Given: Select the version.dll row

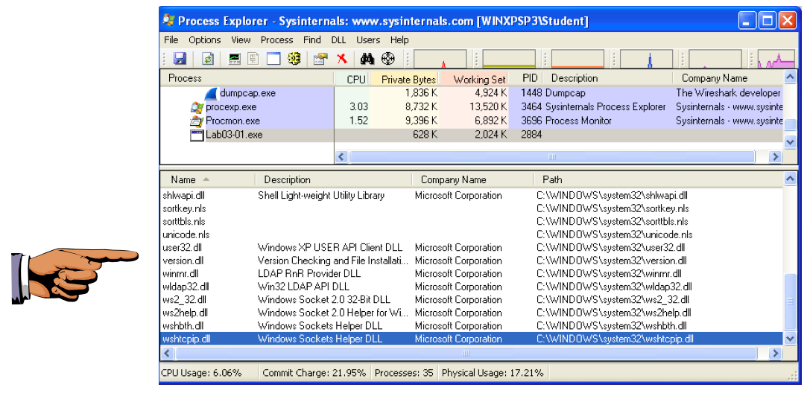Looking at the screenshot, I should (x=472, y=261).
